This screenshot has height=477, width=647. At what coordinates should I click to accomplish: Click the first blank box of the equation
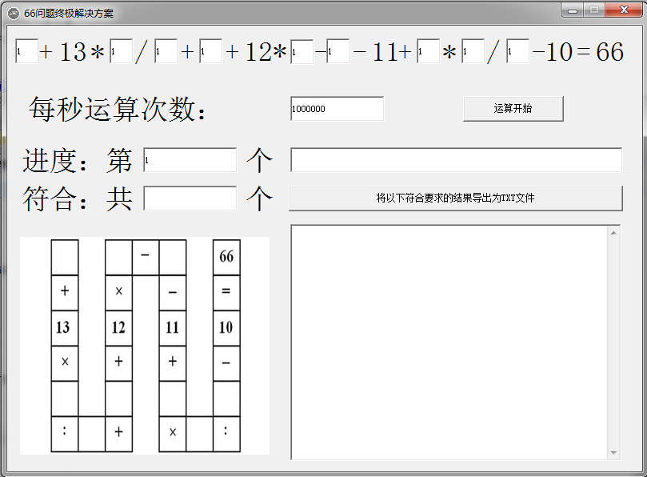coord(26,51)
